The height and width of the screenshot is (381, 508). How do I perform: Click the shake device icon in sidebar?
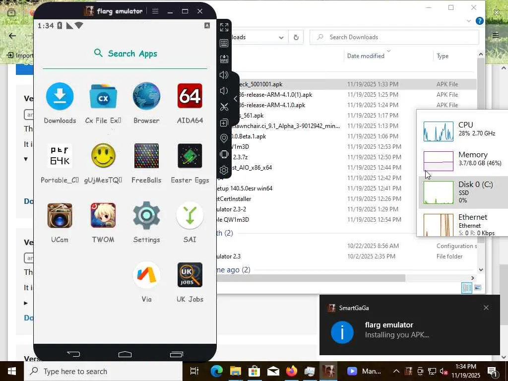(224, 154)
